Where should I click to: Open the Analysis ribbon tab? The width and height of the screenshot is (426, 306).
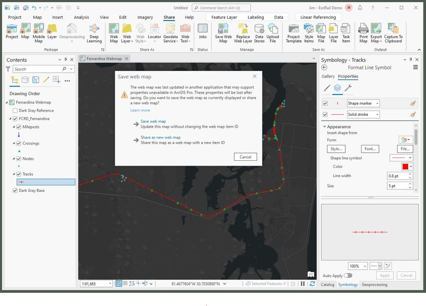point(81,17)
